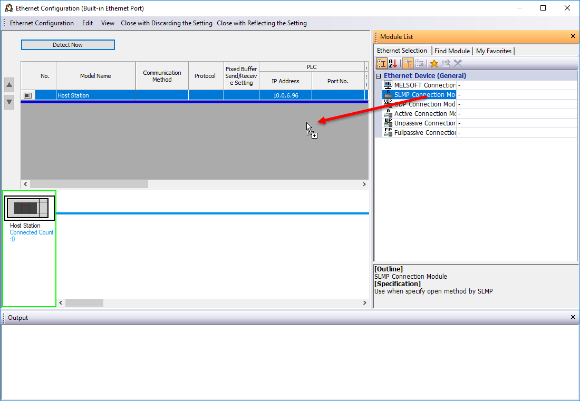
Task: Switch to the Find Module tab
Action: click(x=452, y=51)
